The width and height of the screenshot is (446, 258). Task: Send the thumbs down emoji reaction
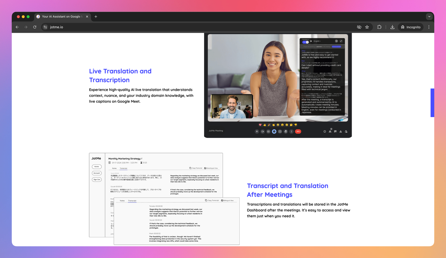(x=296, y=125)
